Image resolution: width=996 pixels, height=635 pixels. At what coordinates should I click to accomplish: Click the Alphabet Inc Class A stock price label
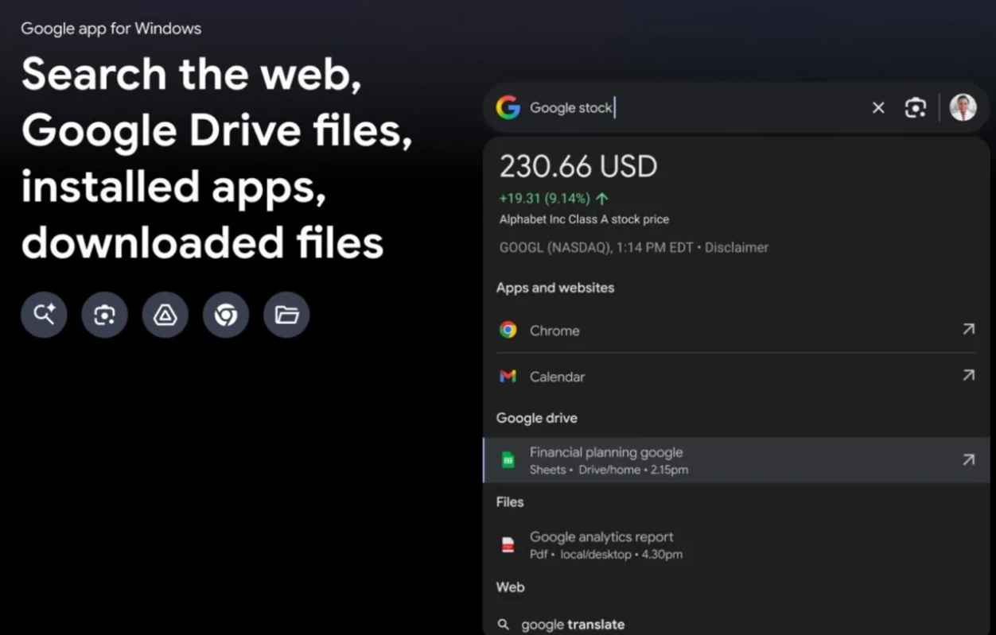[584, 219]
